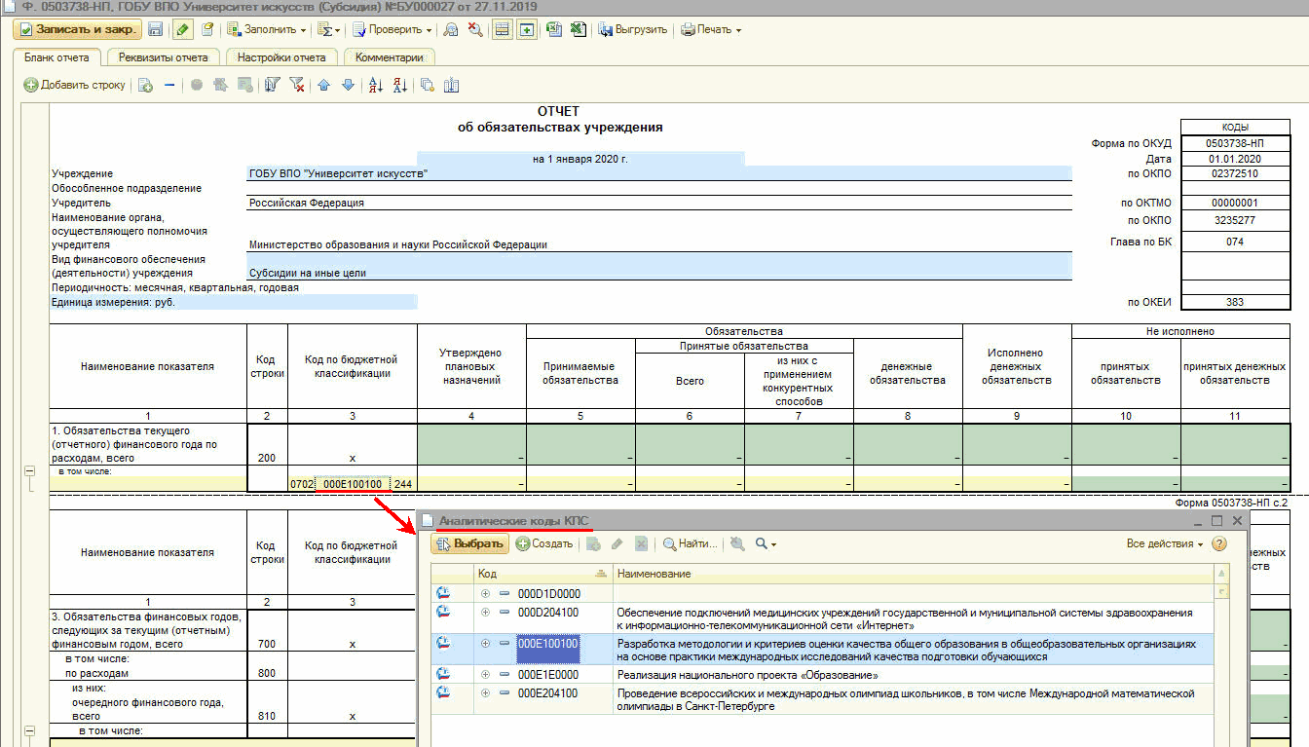Click the notes icon next to Заполнить
Image resolution: width=1309 pixels, height=747 pixels.
pos(207,29)
